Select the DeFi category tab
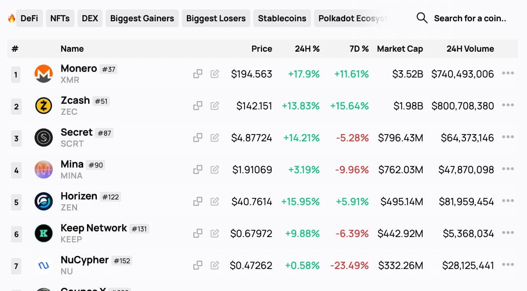This screenshot has height=291, width=527. coord(29,18)
